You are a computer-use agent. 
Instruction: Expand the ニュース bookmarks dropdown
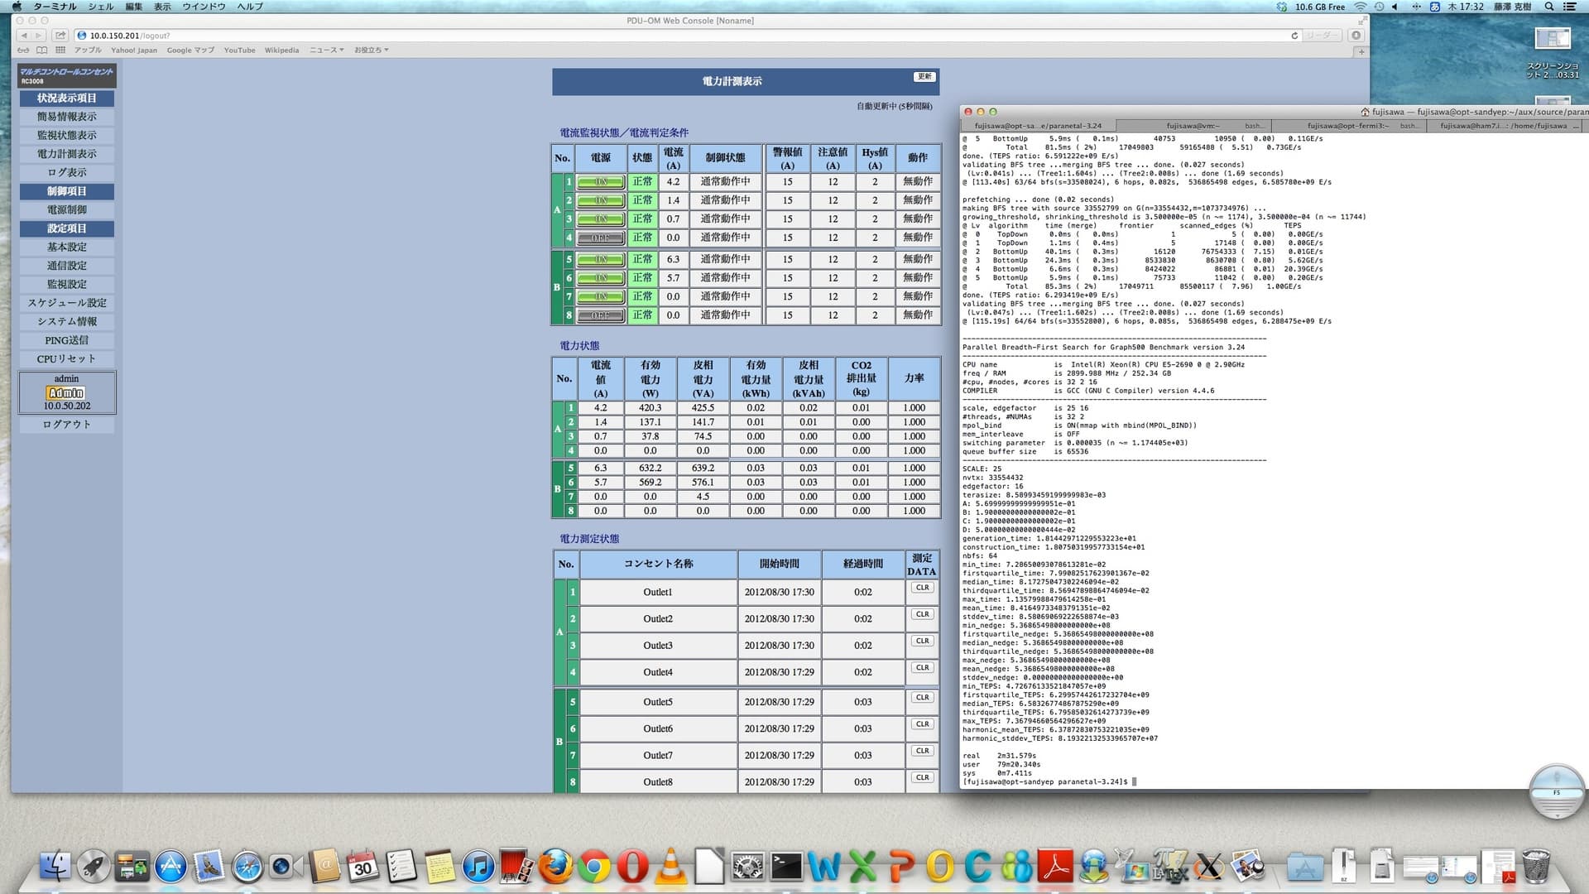point(326,50)
